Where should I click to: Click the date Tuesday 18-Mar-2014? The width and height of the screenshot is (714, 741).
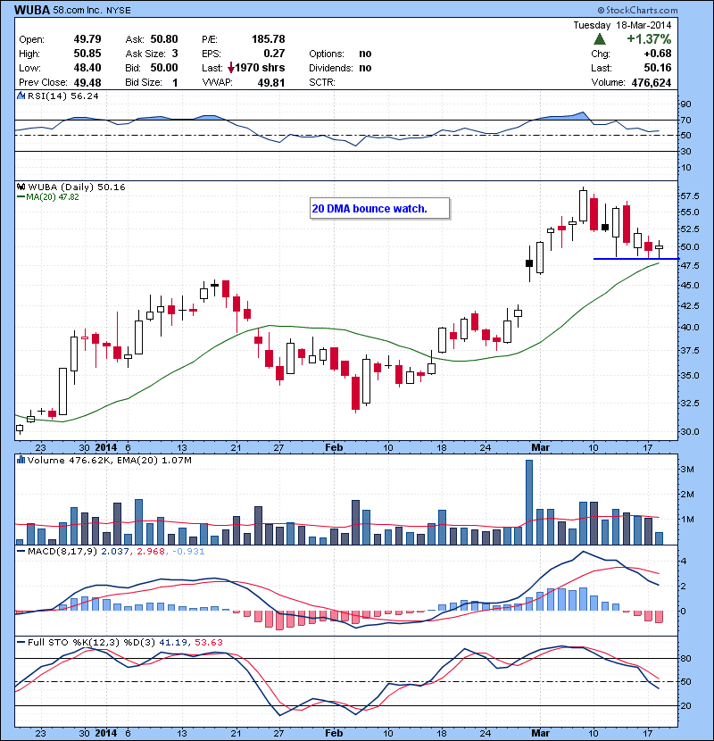point(622,25)
